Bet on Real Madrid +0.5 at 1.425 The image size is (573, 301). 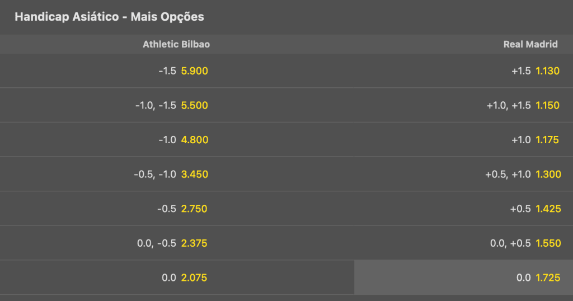coord(463,209)
